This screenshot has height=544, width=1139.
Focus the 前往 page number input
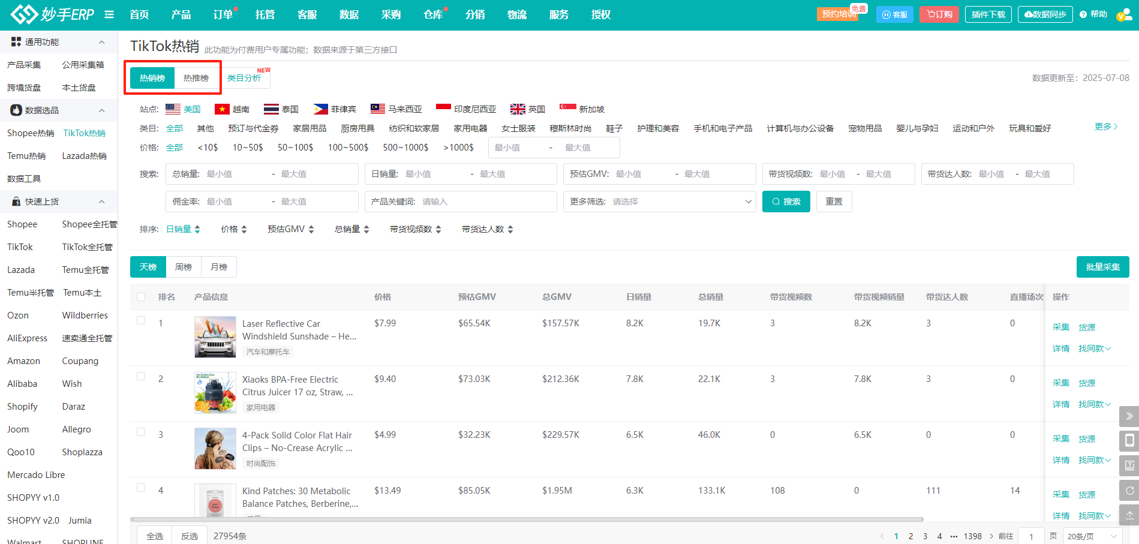(1032, 536)
